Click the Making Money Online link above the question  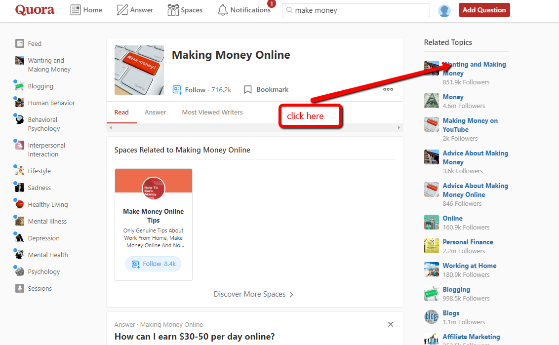(171, 324)
